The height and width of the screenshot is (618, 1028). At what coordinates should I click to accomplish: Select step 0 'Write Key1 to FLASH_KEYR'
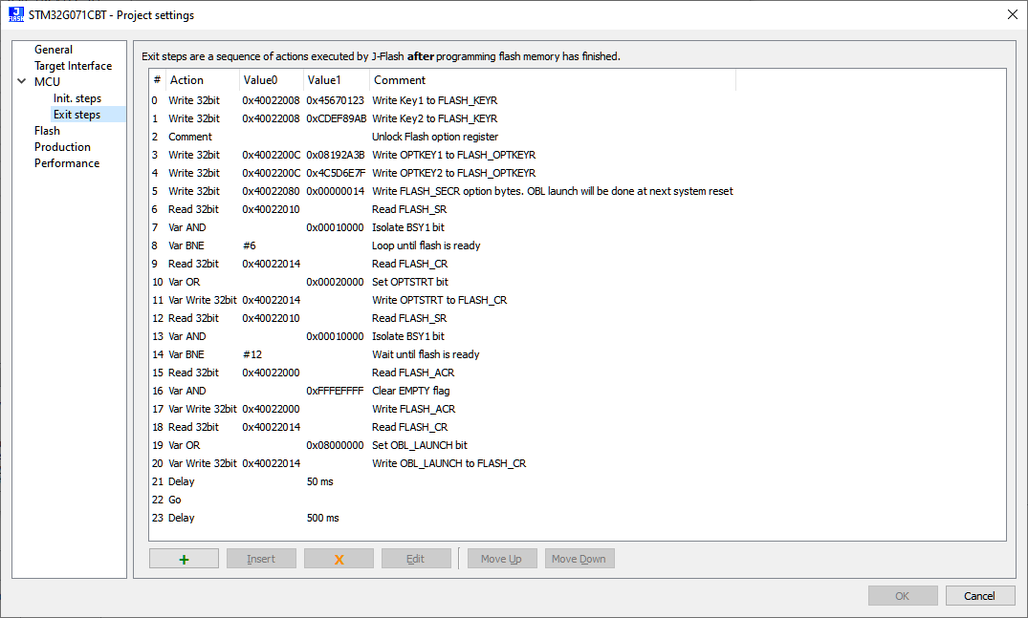[x=443, y=100]
